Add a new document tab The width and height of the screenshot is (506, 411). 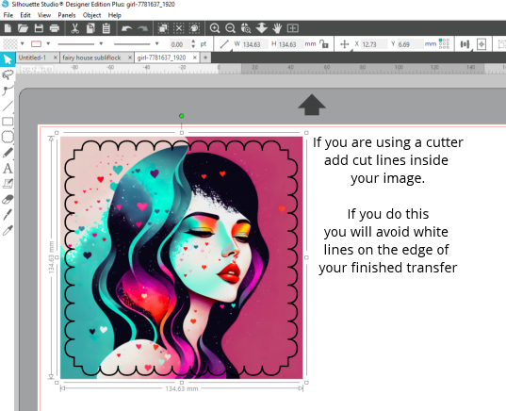[x=205, y=58]
